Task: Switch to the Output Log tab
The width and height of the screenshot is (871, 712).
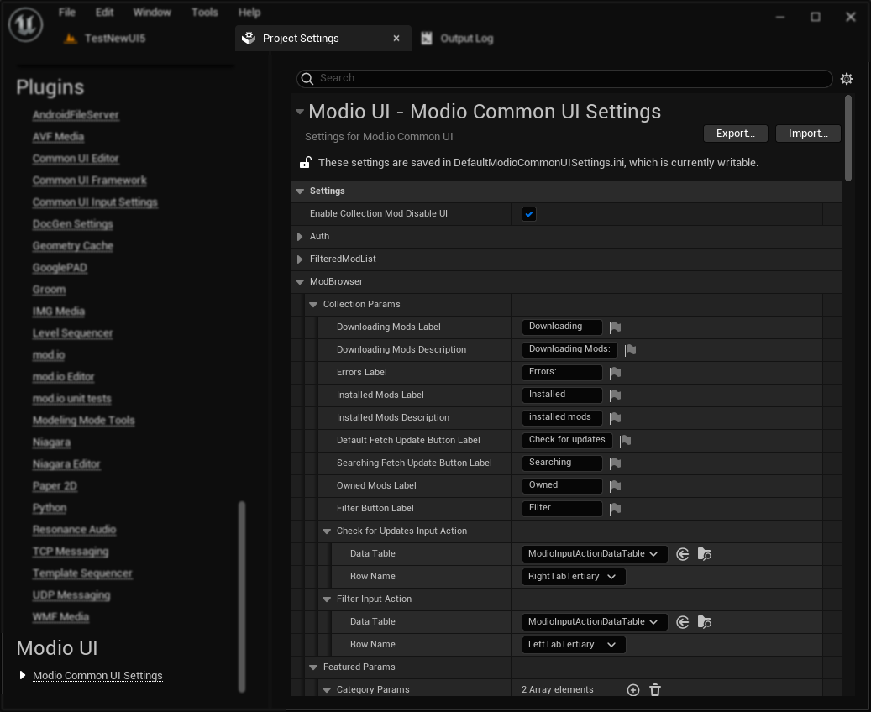Action: [x=467, y=39]
